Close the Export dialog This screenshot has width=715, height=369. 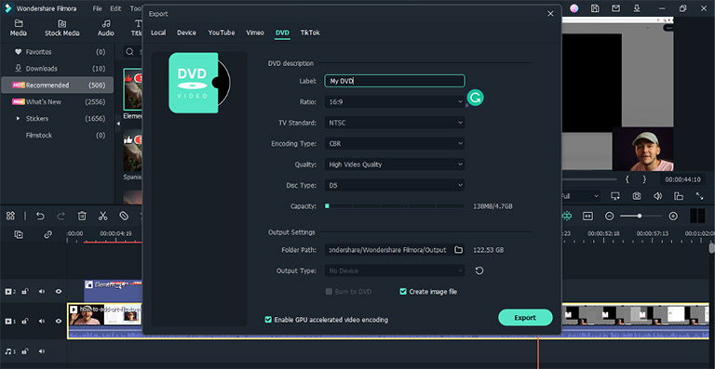(x=550, y=14)
